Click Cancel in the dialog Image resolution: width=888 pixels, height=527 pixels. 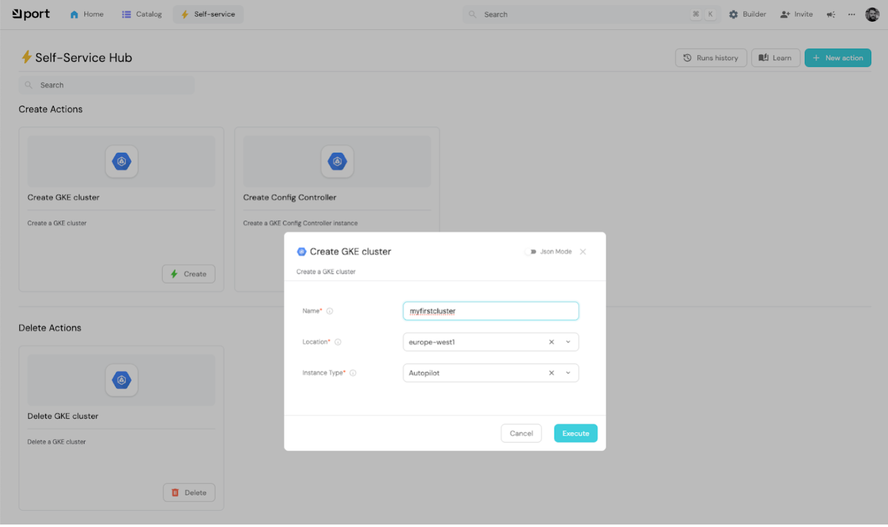(x=521, y=433)
